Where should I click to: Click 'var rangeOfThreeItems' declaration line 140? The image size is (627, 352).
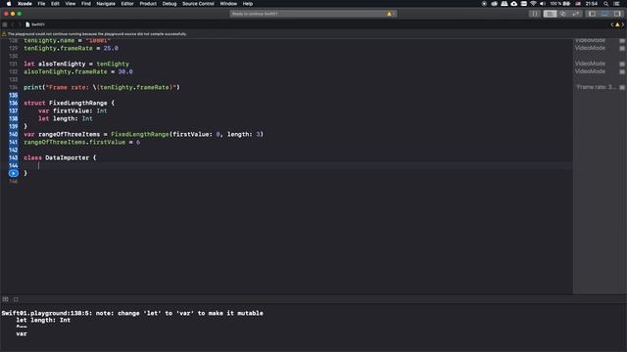point(144,135)
